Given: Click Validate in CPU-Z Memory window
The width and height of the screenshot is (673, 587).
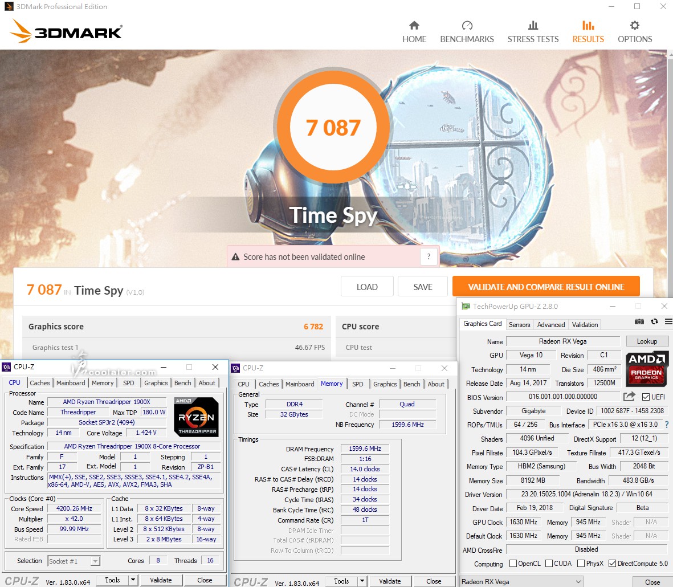Looking at the screenshot, I should [x=390, y=581].
